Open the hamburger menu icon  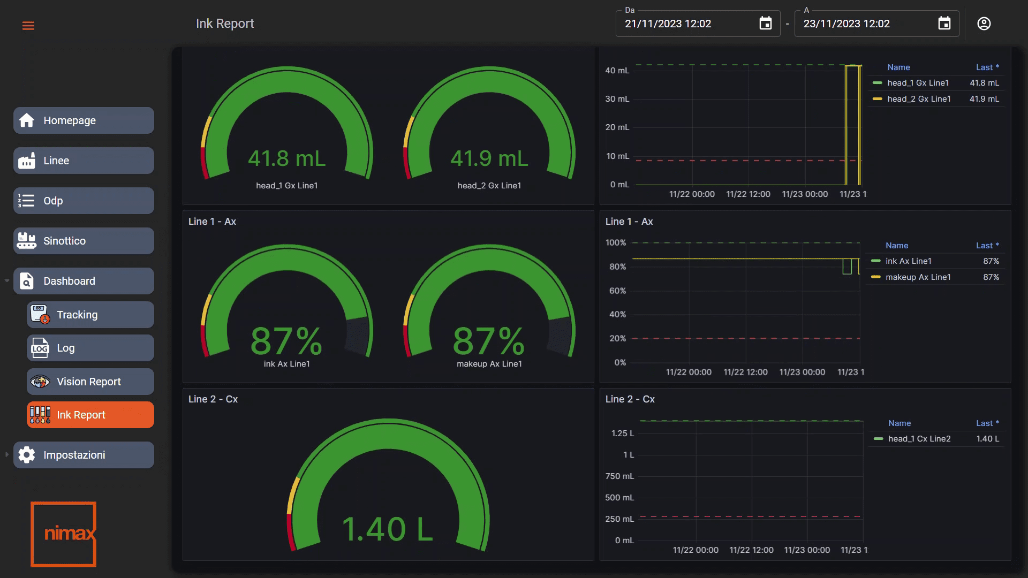(28, 26)
